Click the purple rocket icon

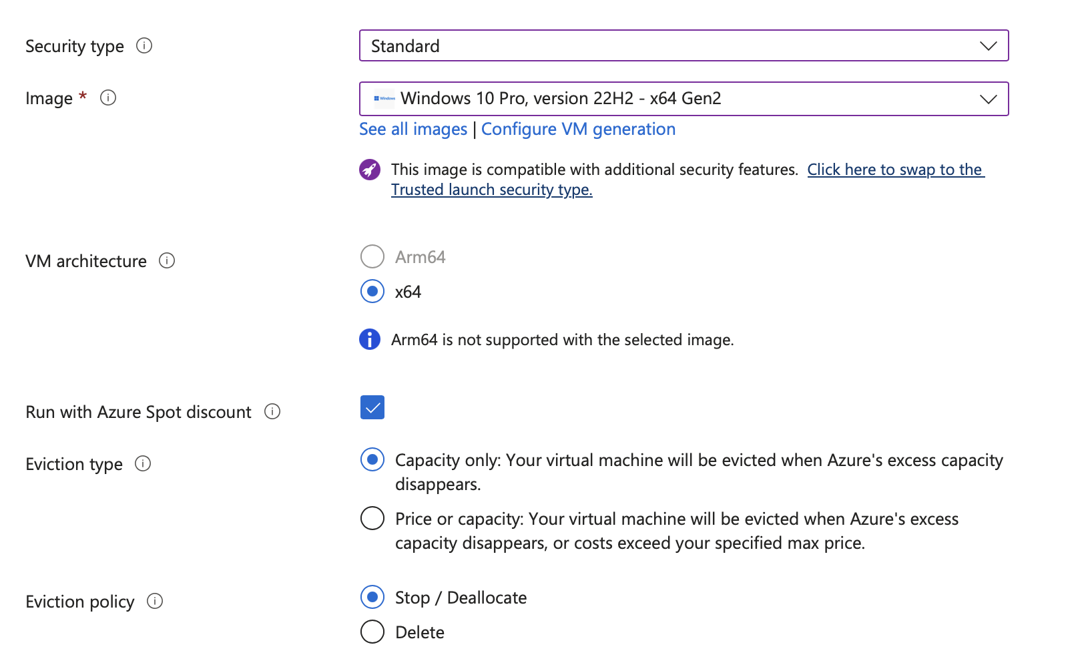pyautogui.click(x=370, y=170)
